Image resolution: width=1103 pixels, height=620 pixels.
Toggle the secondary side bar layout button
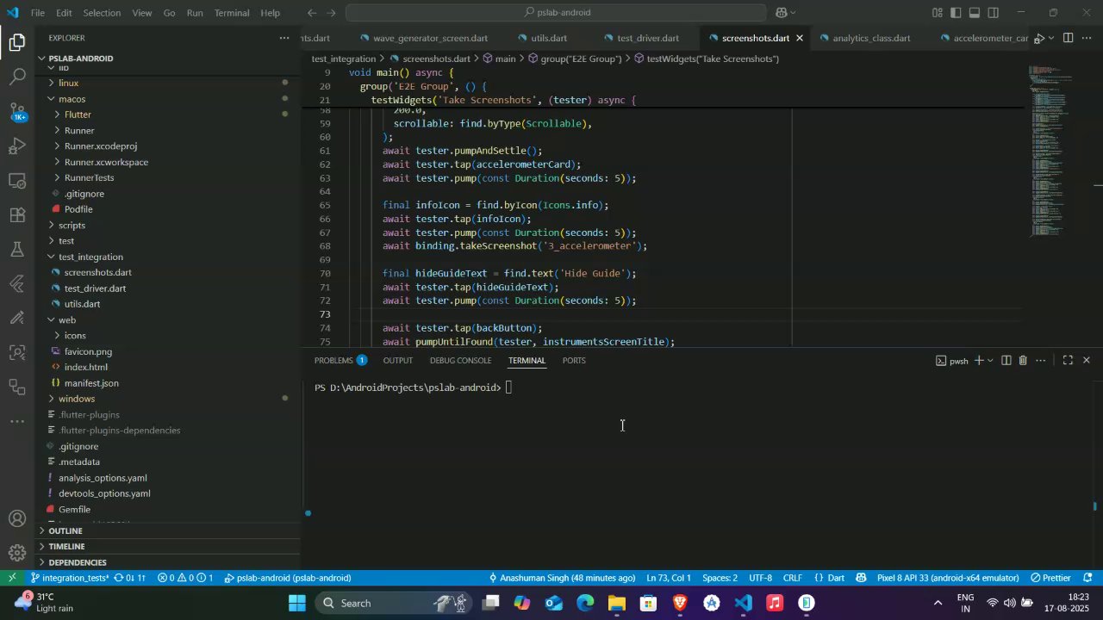[994, 13]
